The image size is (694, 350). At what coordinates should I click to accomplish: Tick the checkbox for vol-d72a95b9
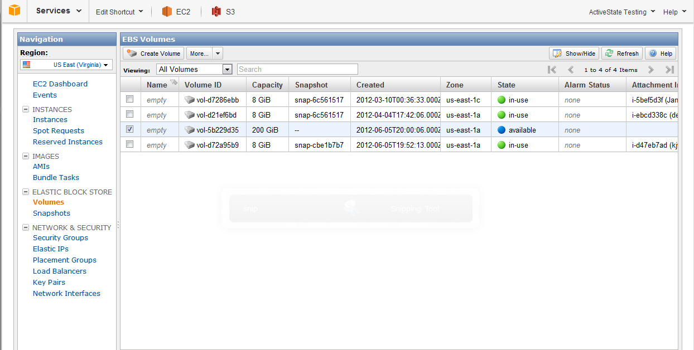click(x=130, y=144)
